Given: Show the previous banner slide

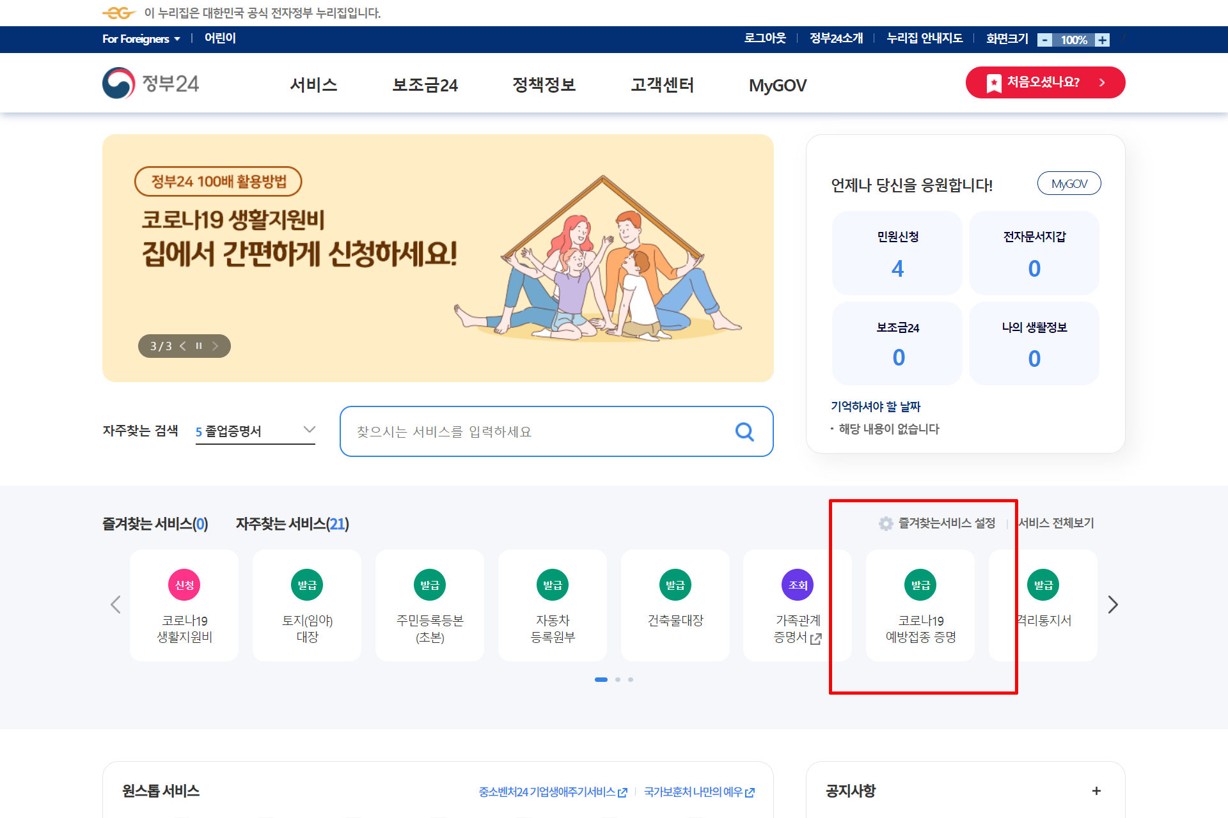Looking at the screenshot, I should (x=183, y=346).
